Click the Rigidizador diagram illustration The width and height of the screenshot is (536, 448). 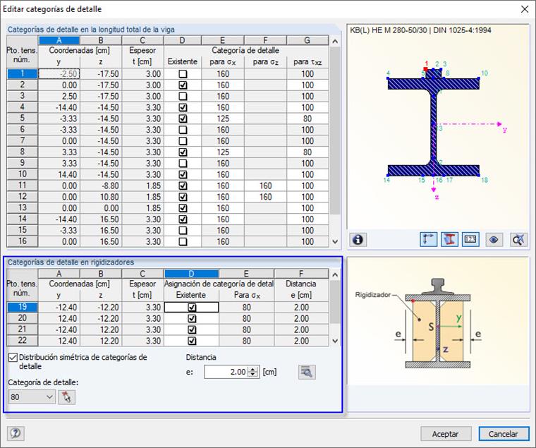coord(438,323)
